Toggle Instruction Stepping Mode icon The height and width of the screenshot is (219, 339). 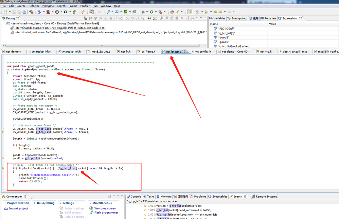149,18
